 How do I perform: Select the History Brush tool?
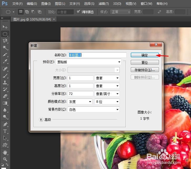pyautogui.click(x=5, y=89)
